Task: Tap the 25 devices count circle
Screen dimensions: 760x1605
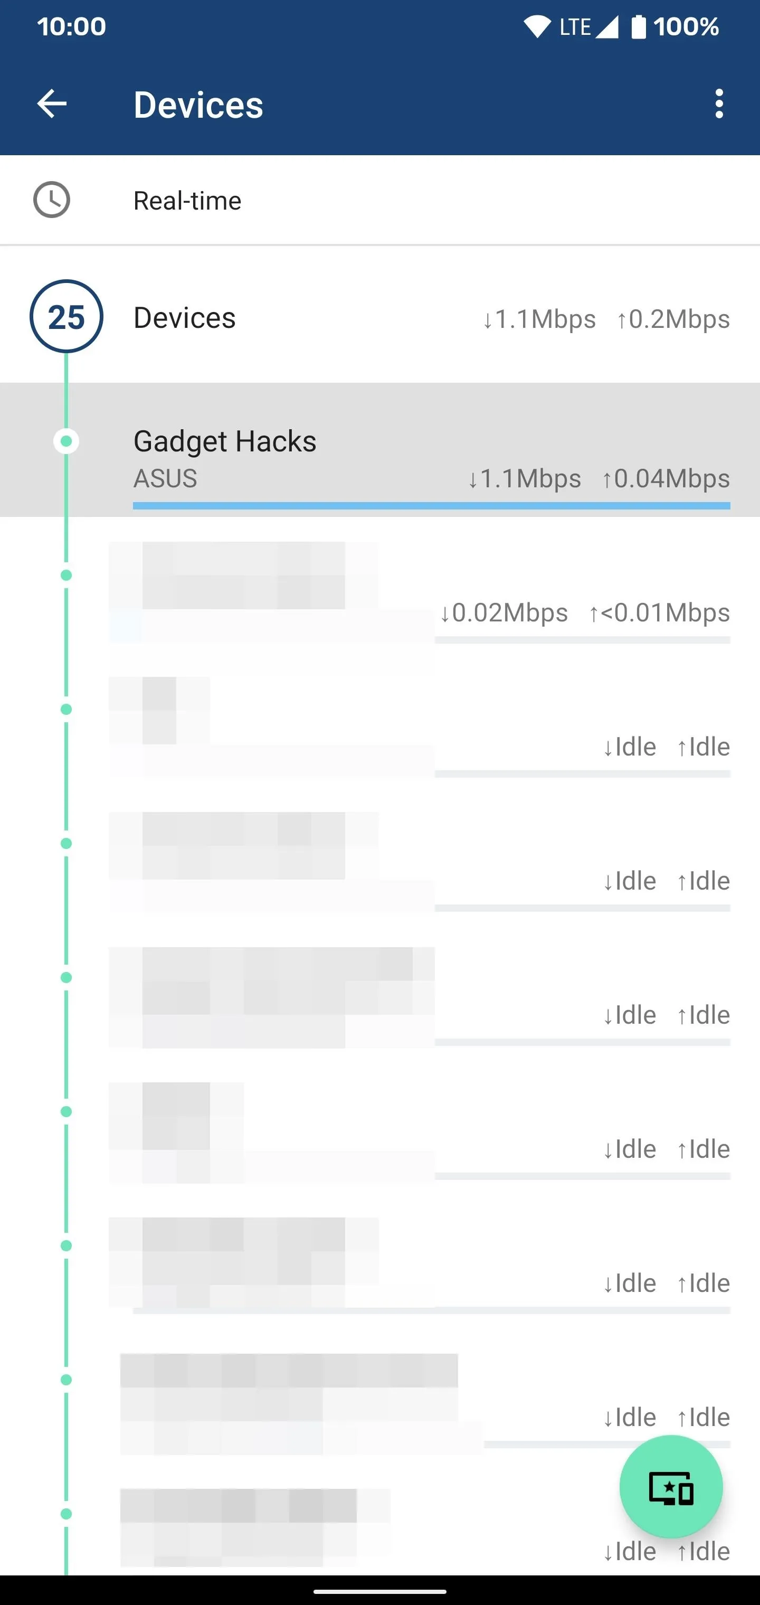Action: coord(66,317)
